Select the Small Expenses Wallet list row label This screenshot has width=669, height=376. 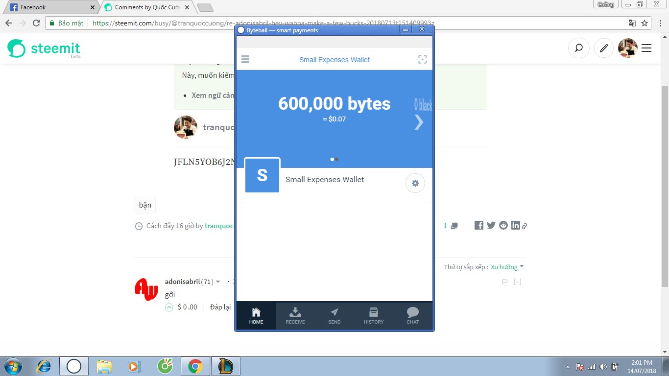(x=325, y=180)
